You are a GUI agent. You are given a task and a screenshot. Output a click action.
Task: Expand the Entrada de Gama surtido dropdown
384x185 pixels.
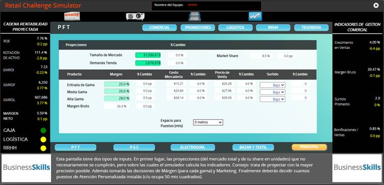point(273,85)
